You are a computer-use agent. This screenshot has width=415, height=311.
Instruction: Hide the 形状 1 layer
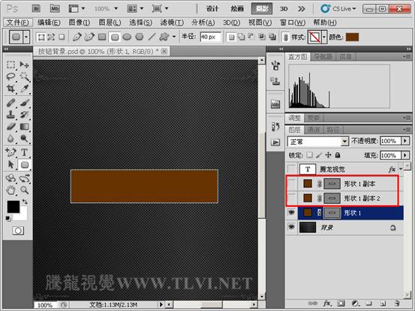tap(291, 213)
